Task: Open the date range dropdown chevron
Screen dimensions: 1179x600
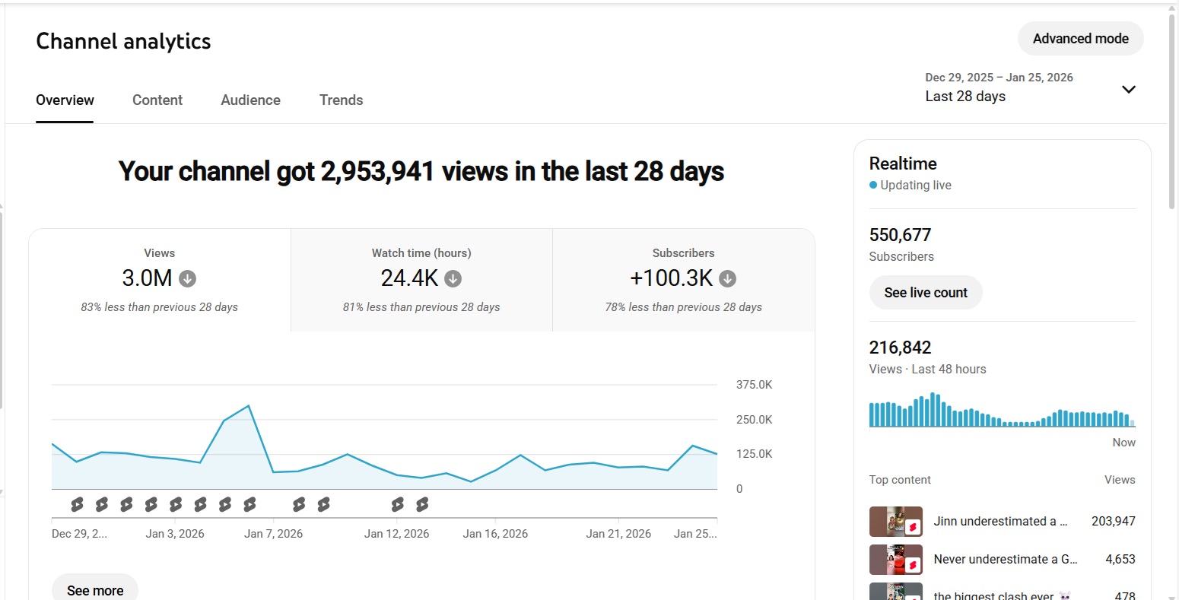Action: coord(1128,90)
